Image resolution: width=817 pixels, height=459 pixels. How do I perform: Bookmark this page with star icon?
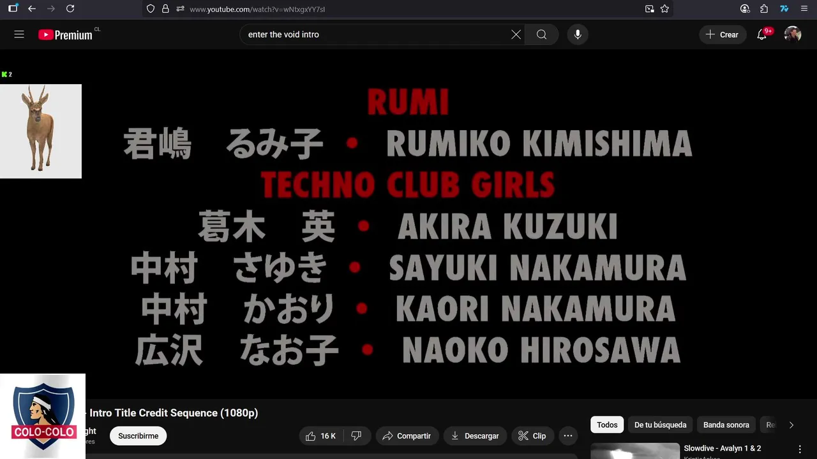point(664,9)
